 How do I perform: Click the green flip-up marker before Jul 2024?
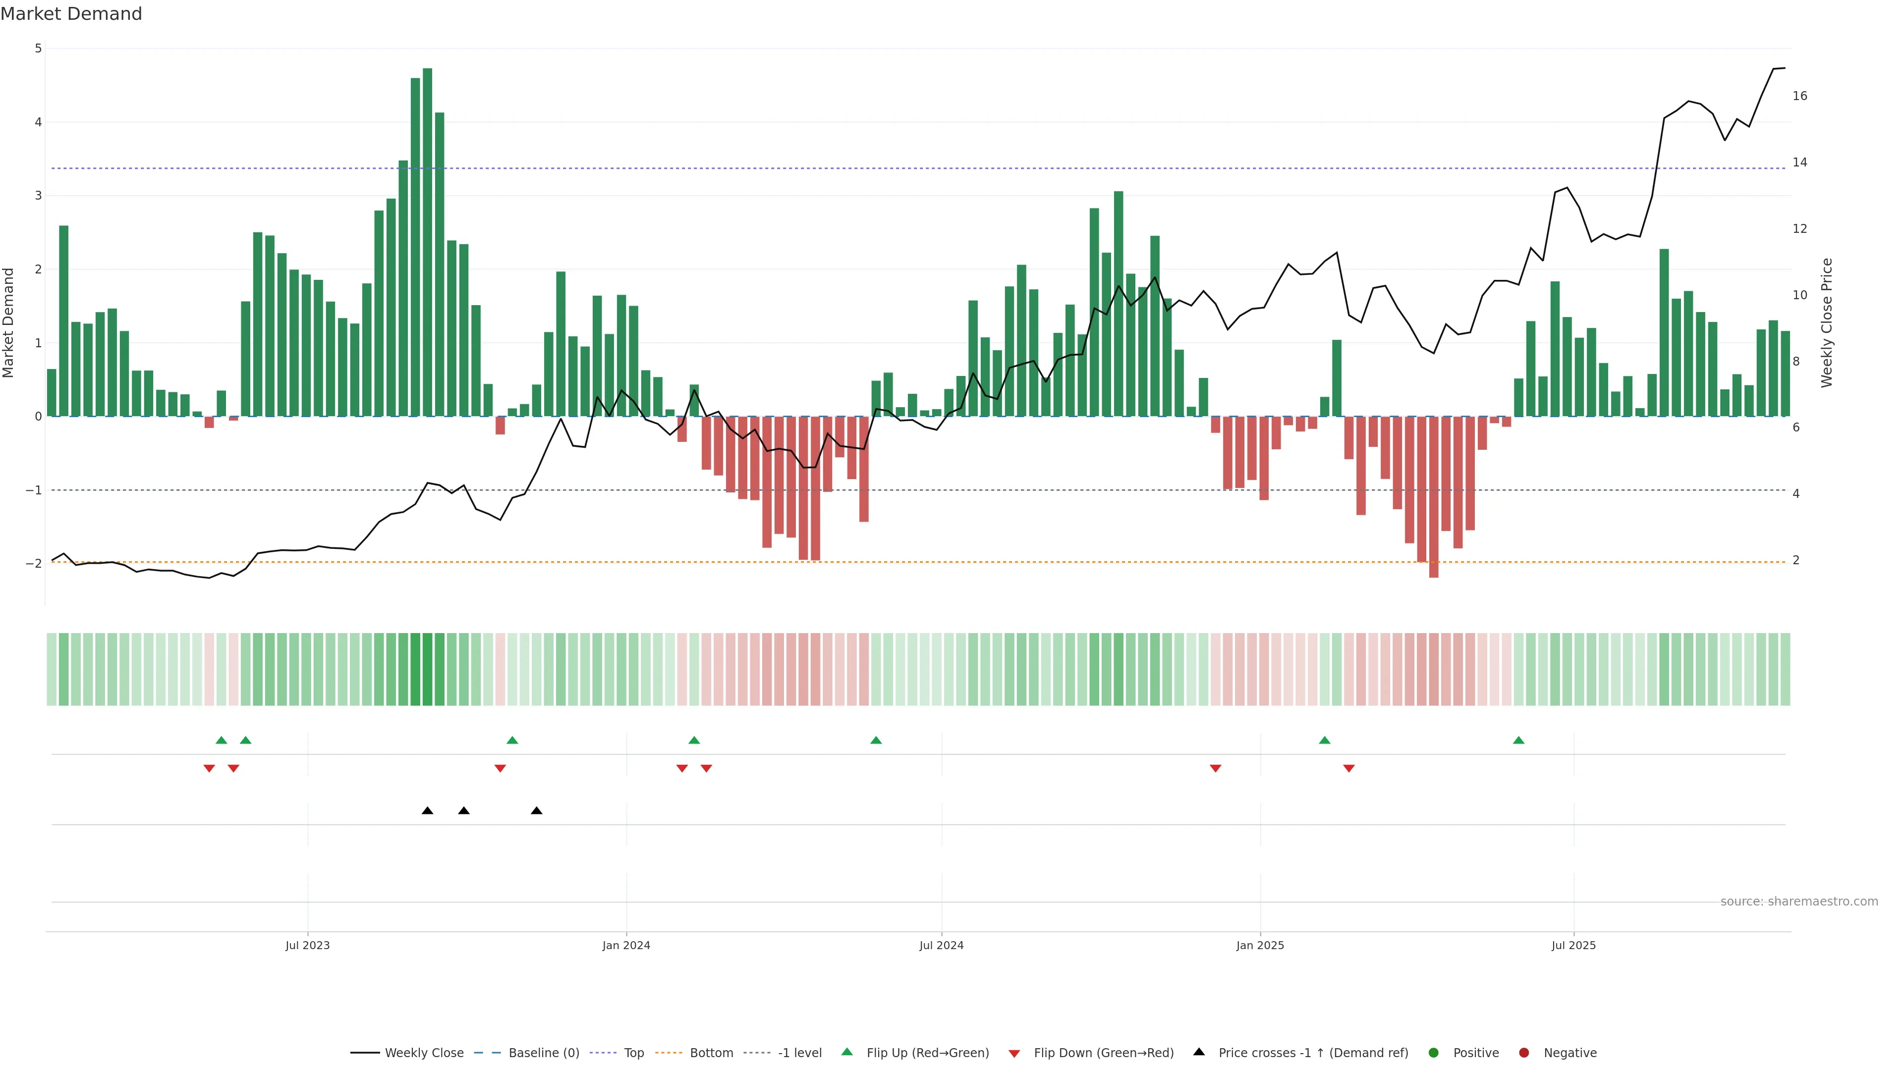876,741
